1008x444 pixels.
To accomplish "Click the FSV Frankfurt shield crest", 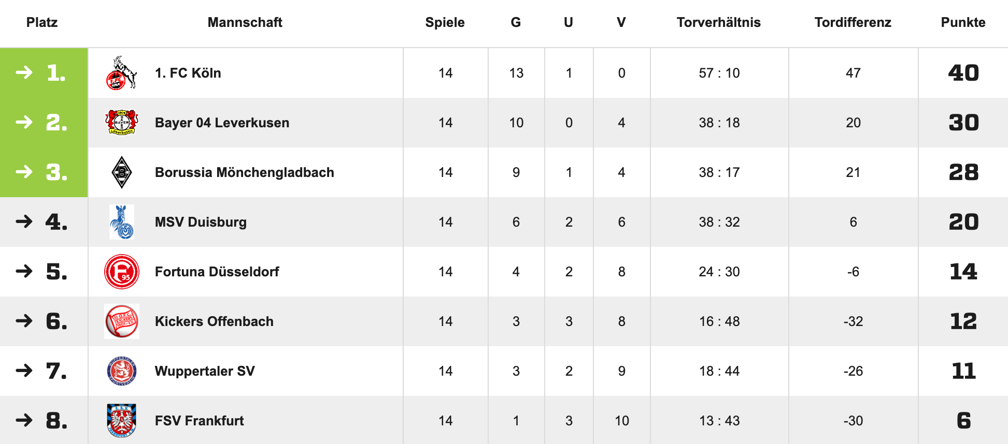I will coord(121,420).
